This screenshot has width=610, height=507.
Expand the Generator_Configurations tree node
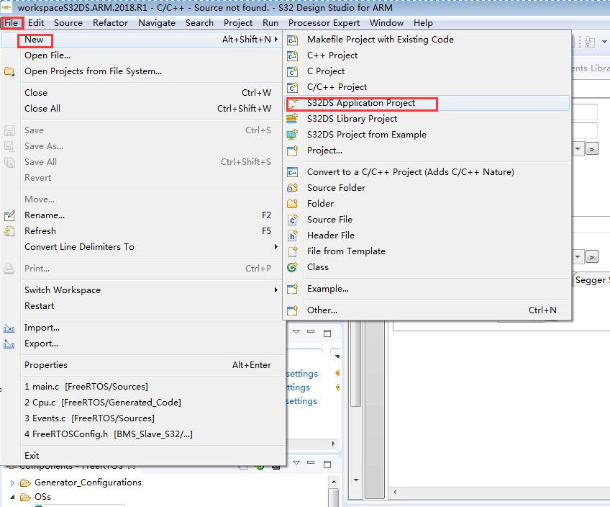coord(12,482)
